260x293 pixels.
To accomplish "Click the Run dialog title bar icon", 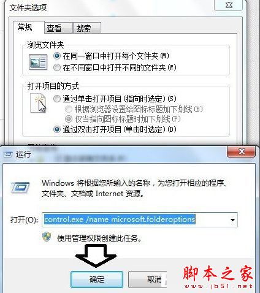I will point(8,154).
